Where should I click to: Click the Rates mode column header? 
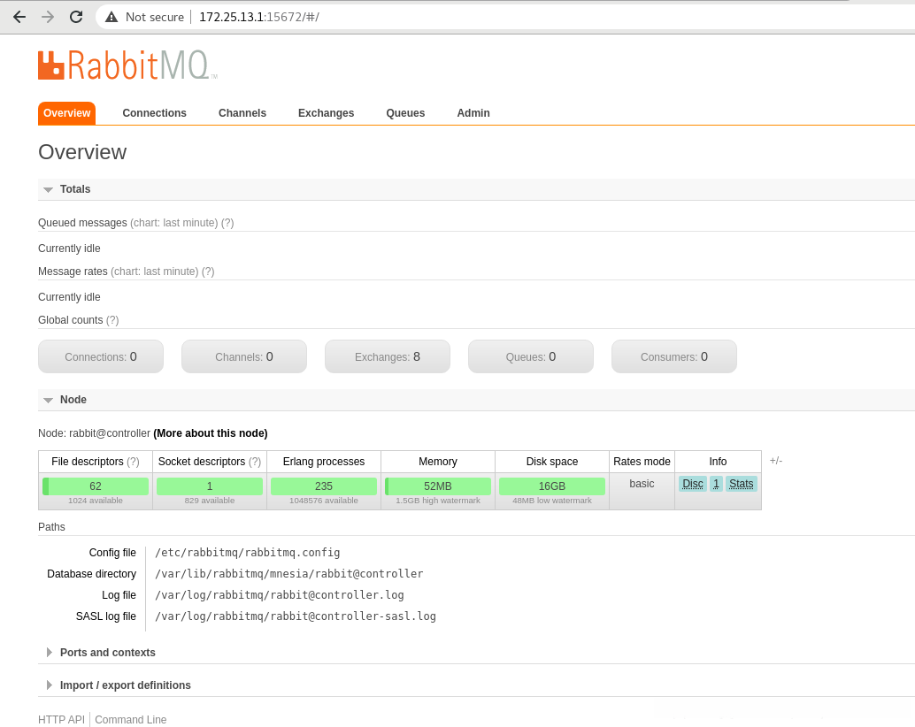tap(642, 462)
